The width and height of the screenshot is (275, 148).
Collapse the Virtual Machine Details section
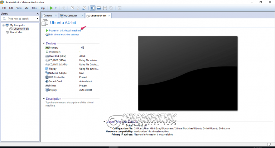click(x=104, y=122)
